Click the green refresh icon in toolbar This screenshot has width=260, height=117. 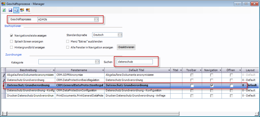pyautogui.click(x=4, y=10)
